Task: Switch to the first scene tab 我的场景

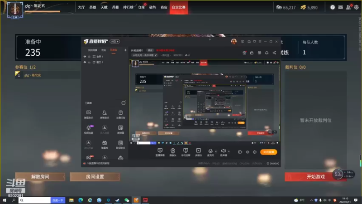Action: [93, 50]
